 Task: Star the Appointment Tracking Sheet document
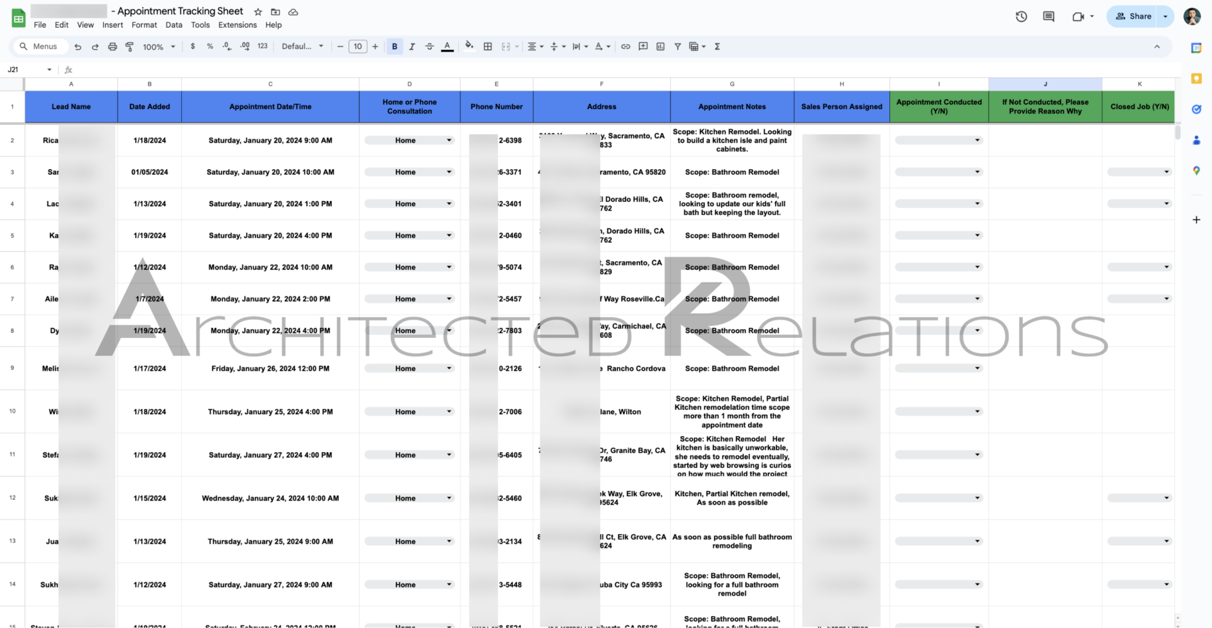click(258, 12)
